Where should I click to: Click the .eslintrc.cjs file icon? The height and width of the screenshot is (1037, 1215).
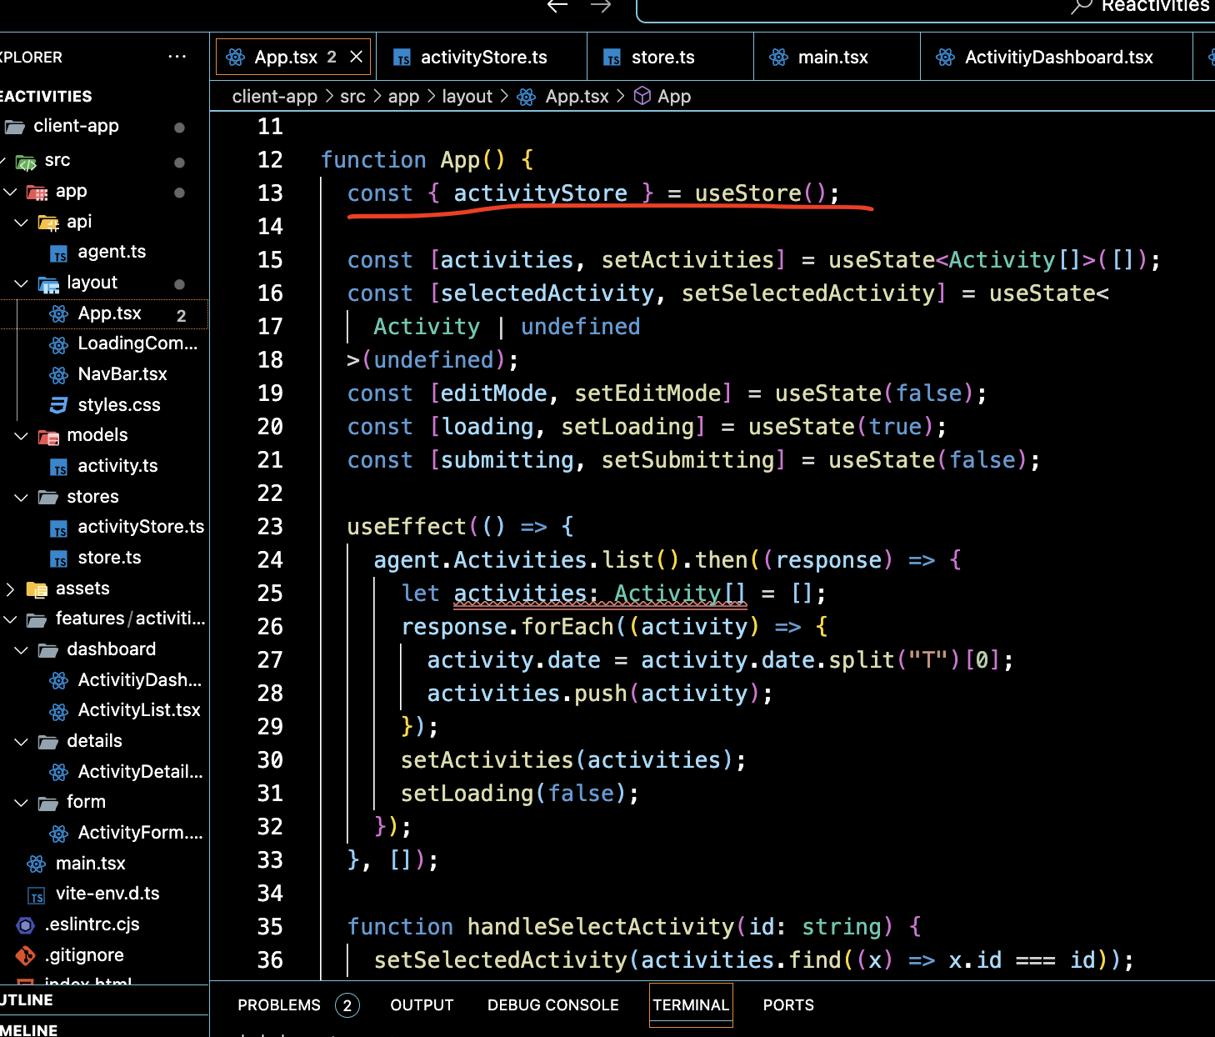pyautogui.click(x=26, y=924)
